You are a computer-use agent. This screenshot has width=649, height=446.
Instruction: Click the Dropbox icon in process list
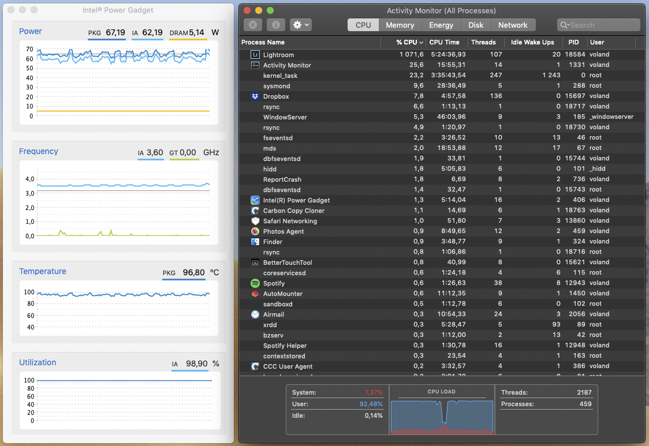click(255, 96)
